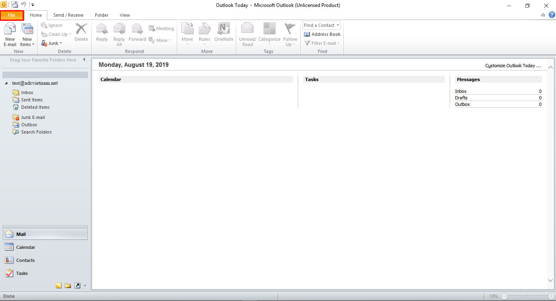Image resolution: width=556 pixels, height=301 pixels.
Task: Switch to Contacts view
Action: 45,260
